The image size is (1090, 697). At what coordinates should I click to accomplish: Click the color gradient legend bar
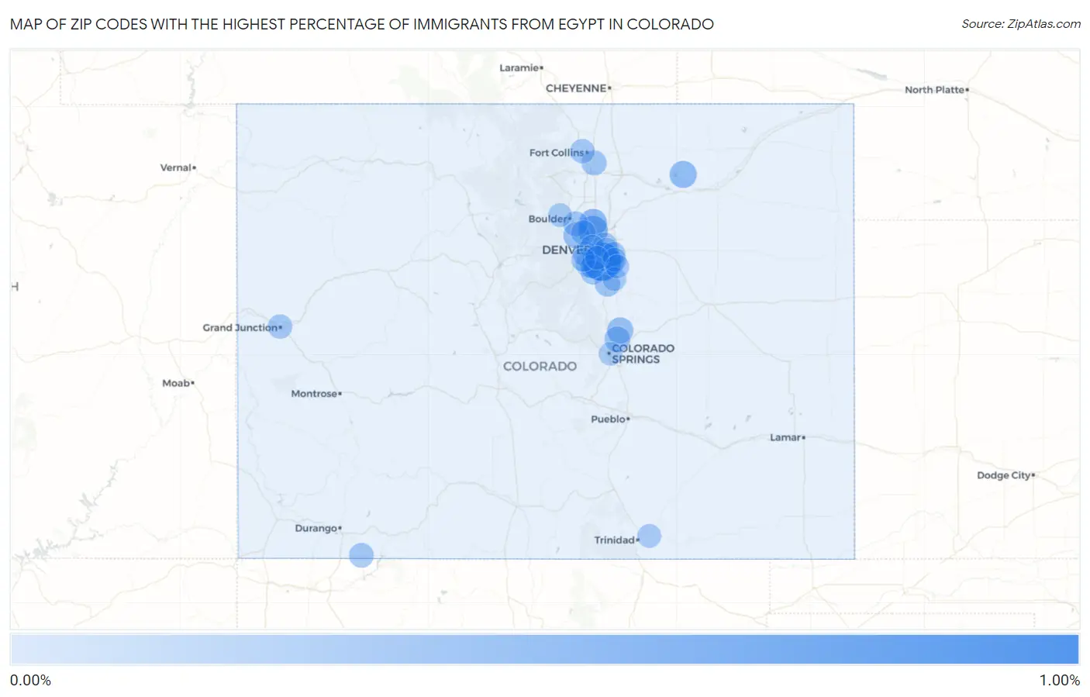545,650
